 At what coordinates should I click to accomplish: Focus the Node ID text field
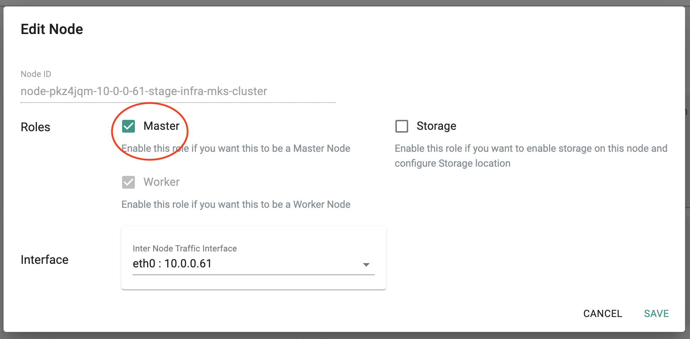point(178,91)
